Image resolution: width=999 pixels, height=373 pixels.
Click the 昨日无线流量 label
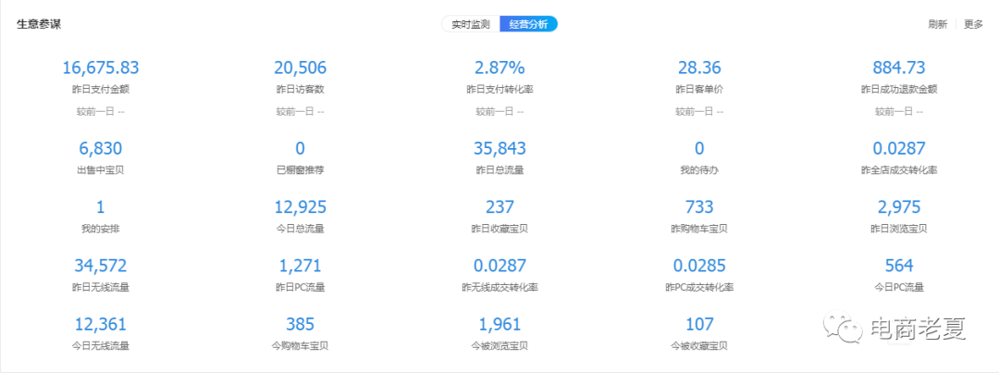pos(101,287)
